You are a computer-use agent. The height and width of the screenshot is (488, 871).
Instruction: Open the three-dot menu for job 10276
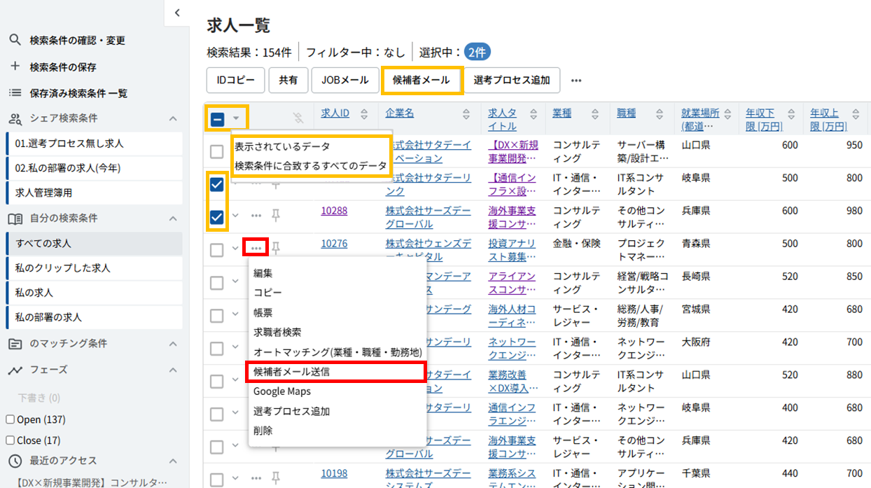256,248
